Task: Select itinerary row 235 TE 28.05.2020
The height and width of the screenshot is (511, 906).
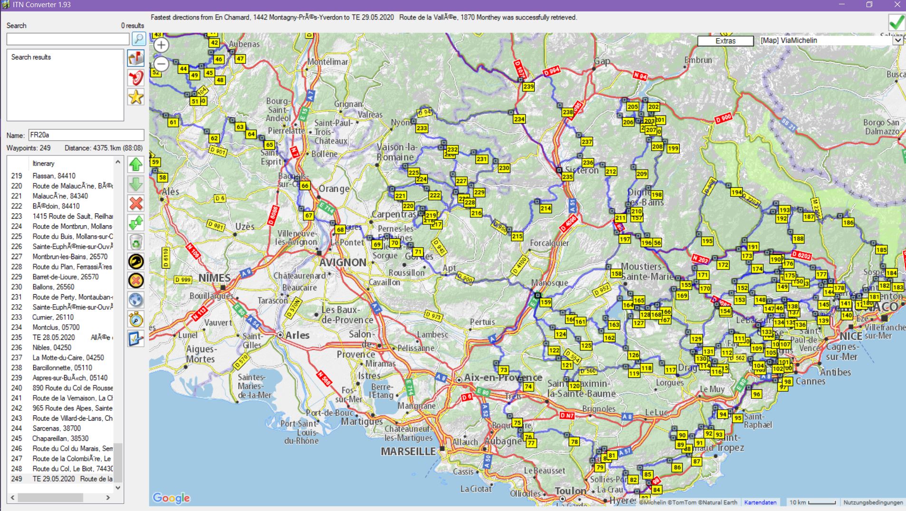Action: pos(61,337)
